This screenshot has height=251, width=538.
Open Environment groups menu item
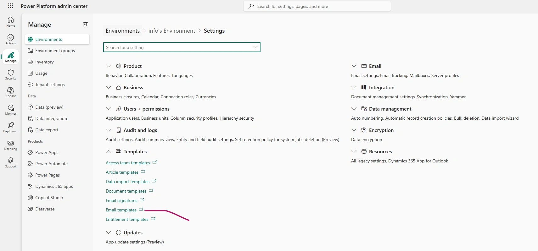pyautogui.click(x=57, y=51)
